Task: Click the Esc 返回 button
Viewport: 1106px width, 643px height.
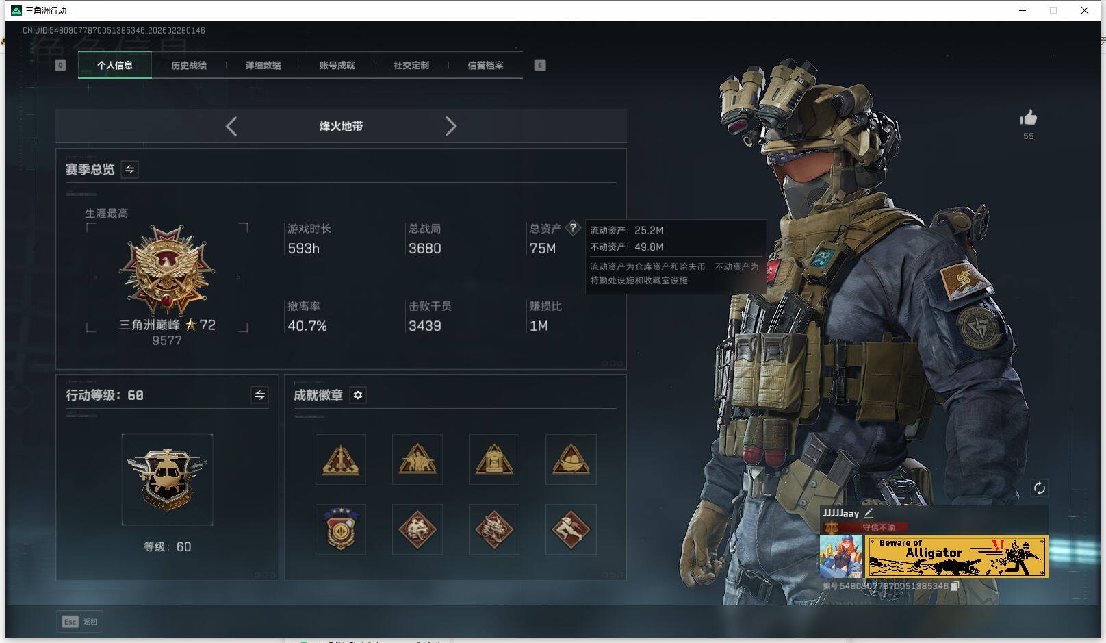Action: (x=79, y=621)
